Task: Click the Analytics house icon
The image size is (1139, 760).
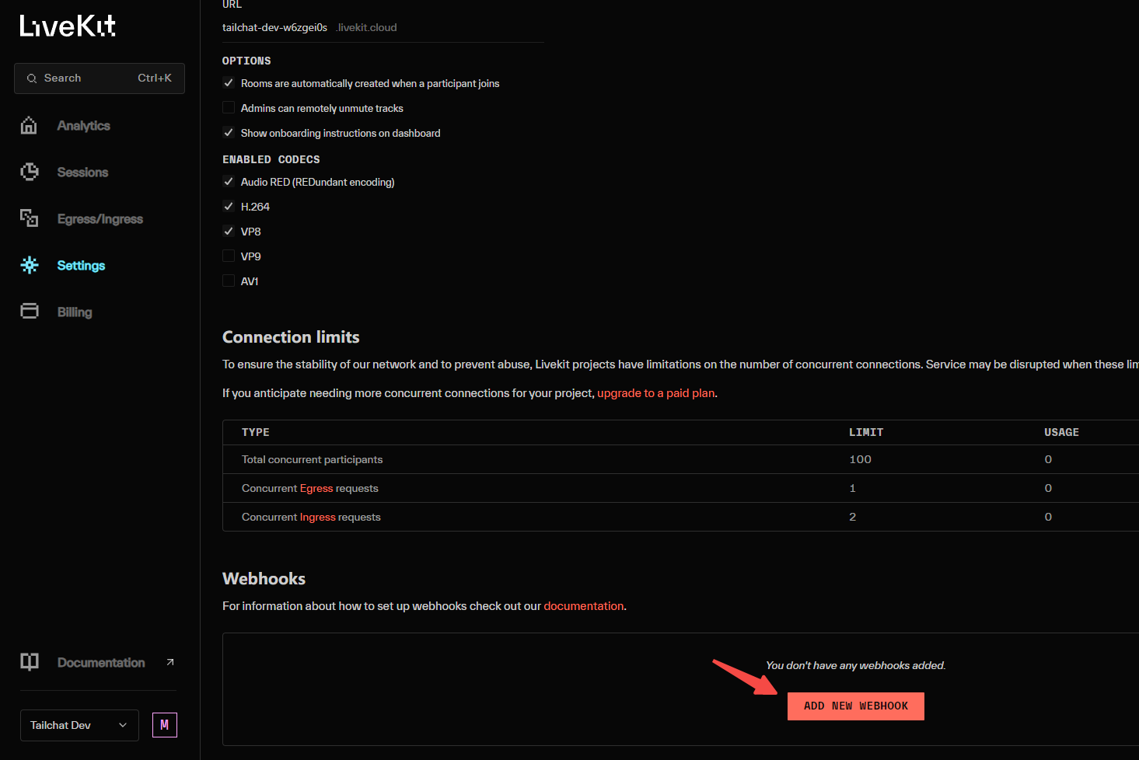Action: pos(29,125)
